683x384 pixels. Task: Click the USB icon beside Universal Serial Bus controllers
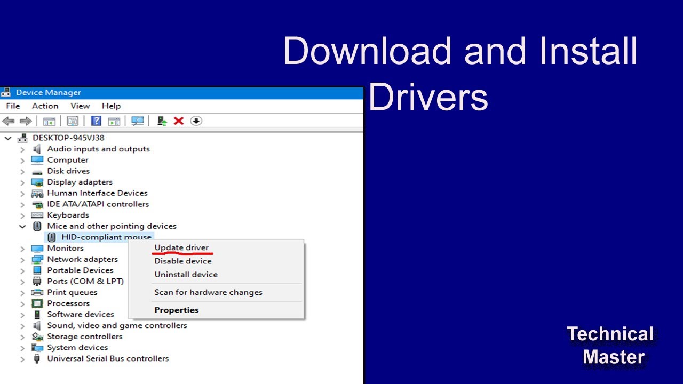tap(37, 358)
